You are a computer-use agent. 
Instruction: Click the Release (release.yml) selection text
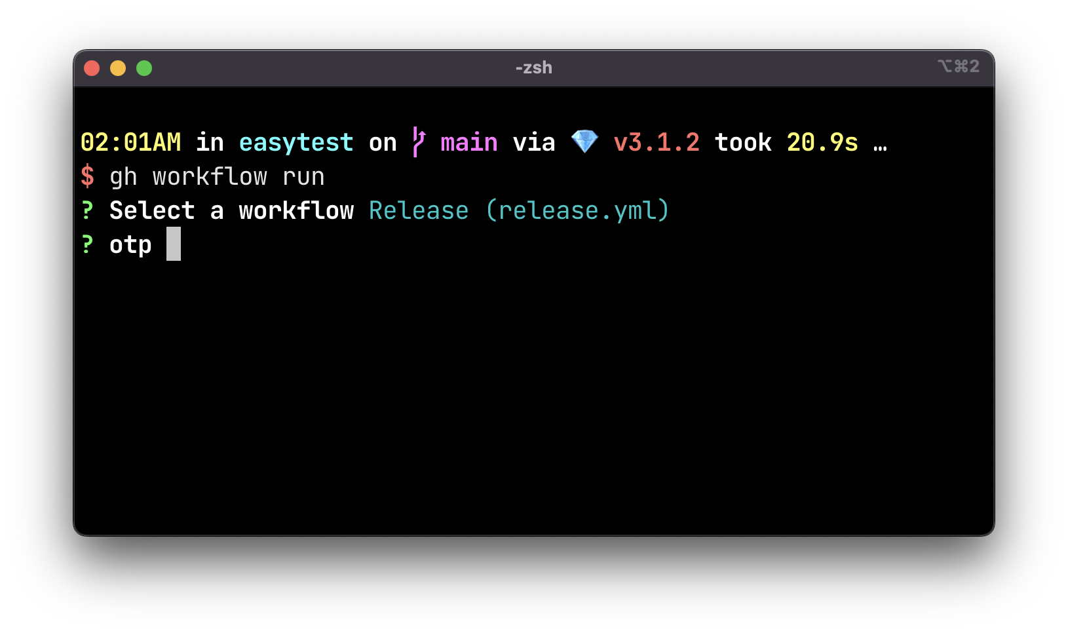point(519,210)
